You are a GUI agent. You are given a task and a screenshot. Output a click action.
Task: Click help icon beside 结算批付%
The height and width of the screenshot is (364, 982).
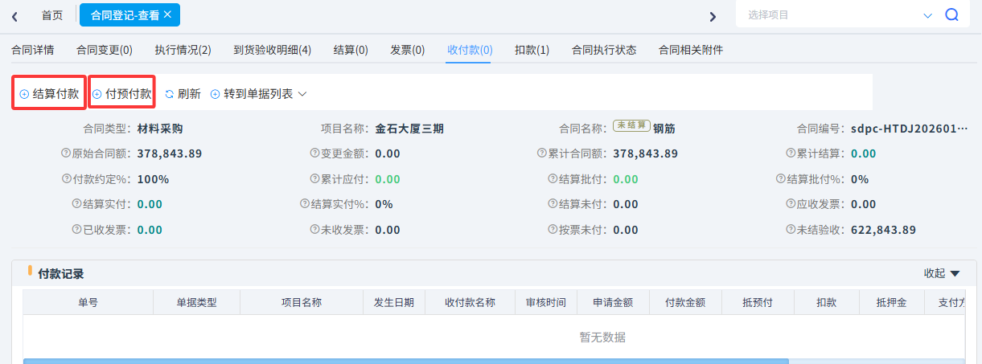780,179
